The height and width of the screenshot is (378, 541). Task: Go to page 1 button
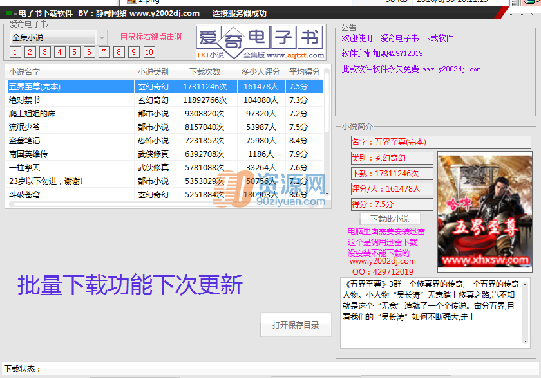pyautogui.click(x=15, y=52)
